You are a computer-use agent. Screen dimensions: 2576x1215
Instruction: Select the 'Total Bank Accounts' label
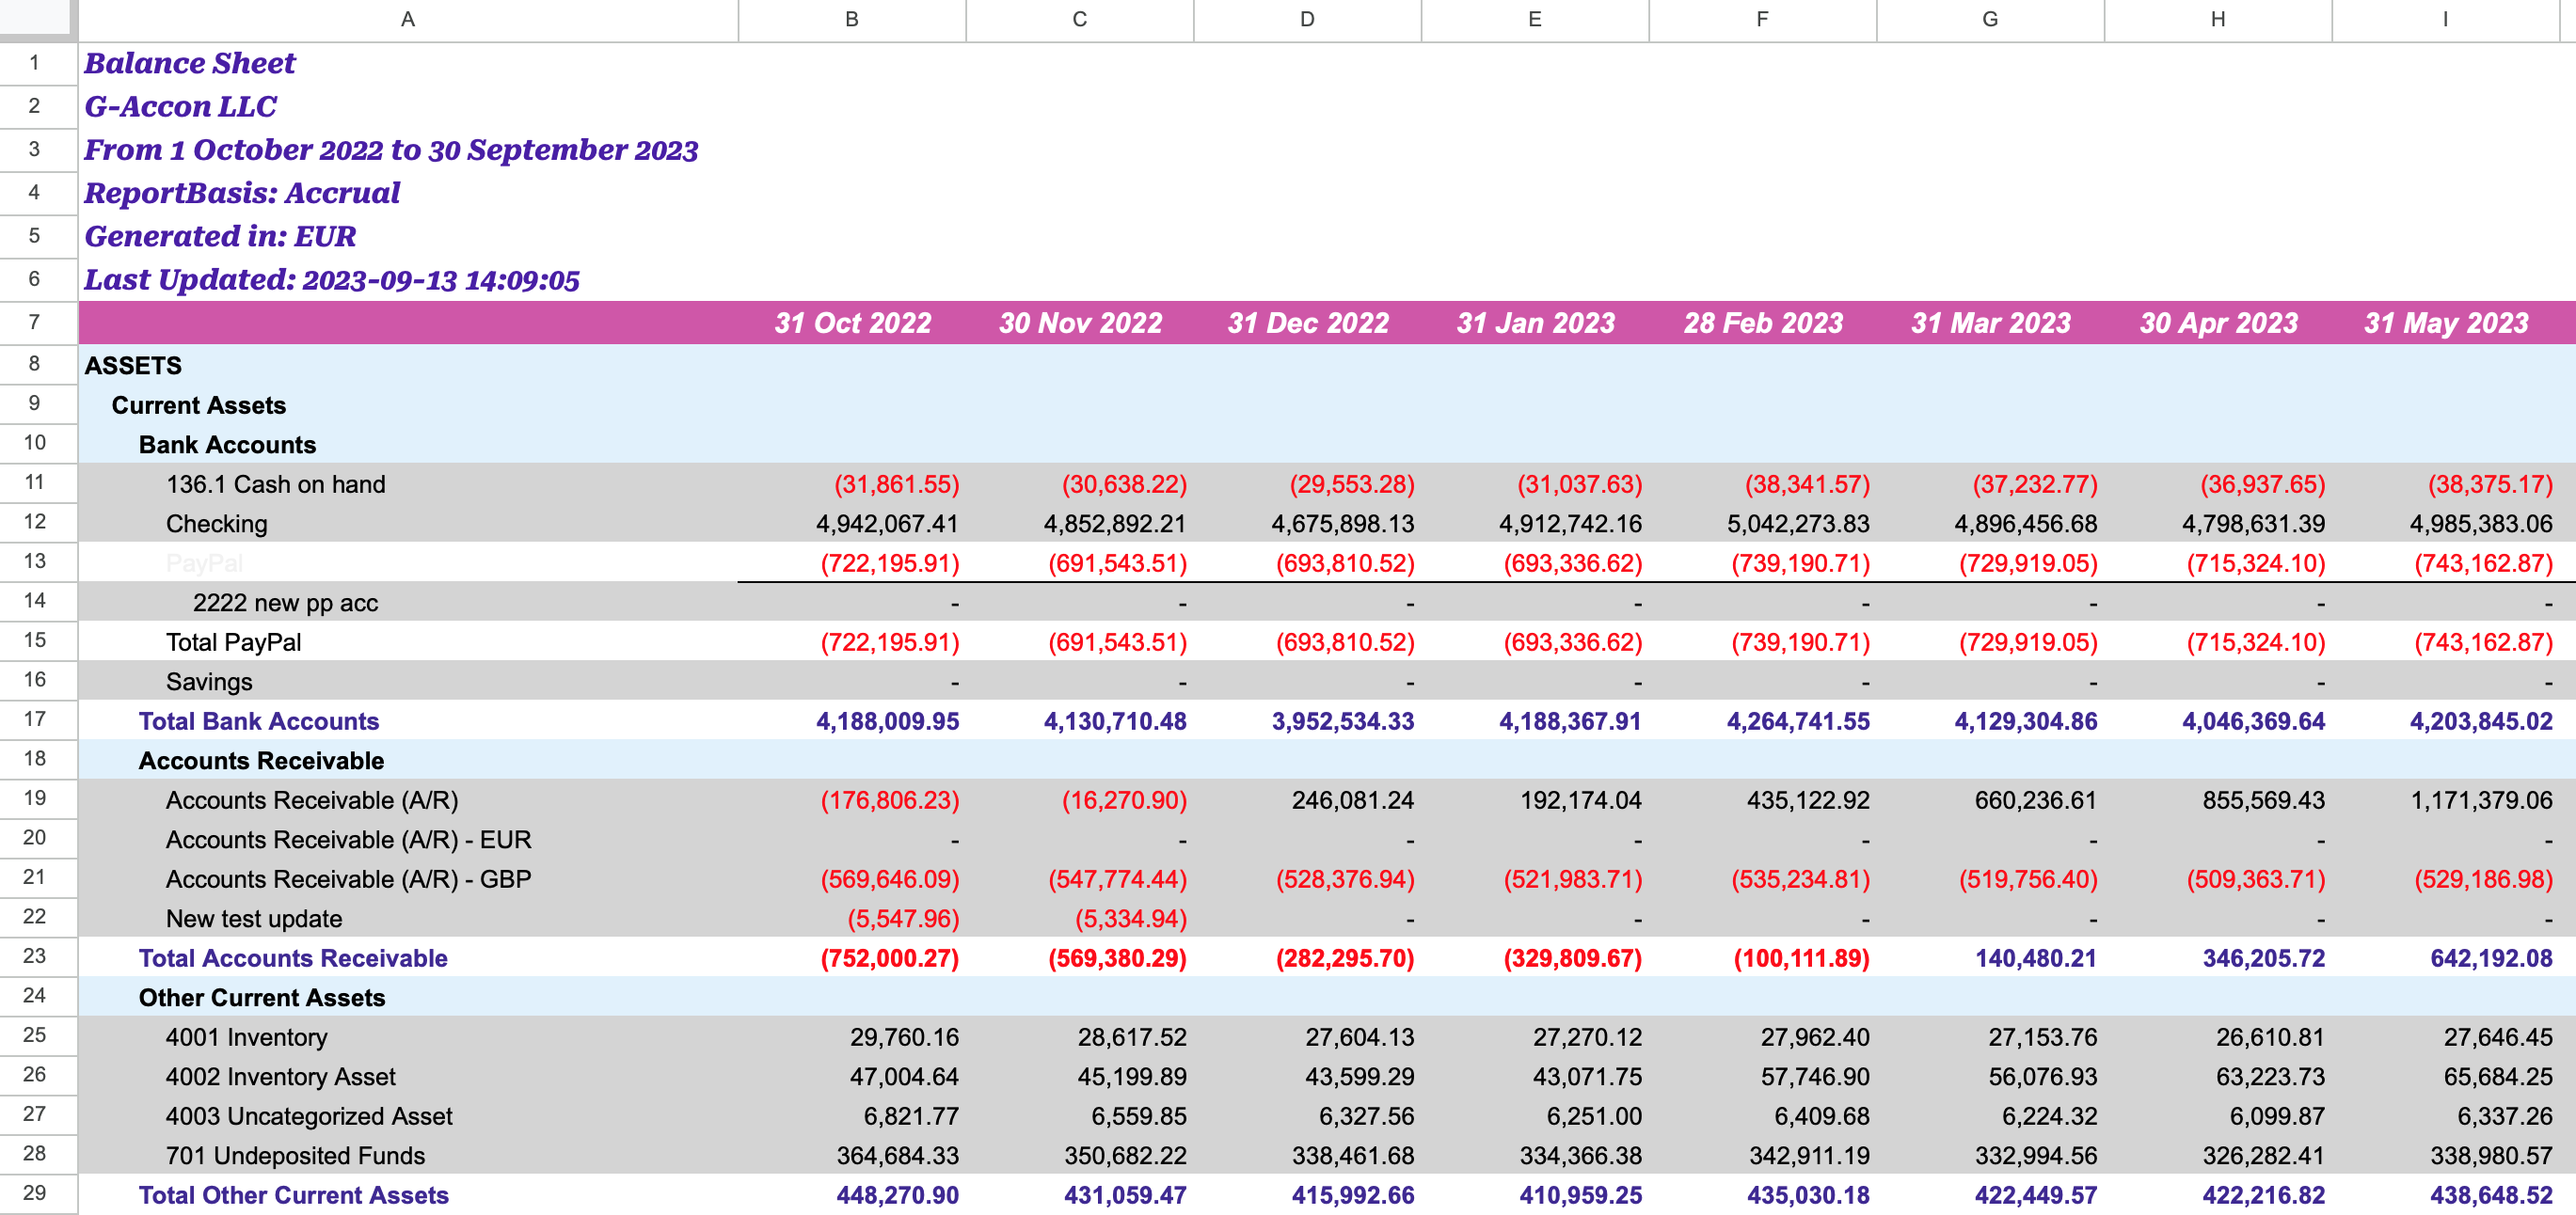click(x=259, y=721)
